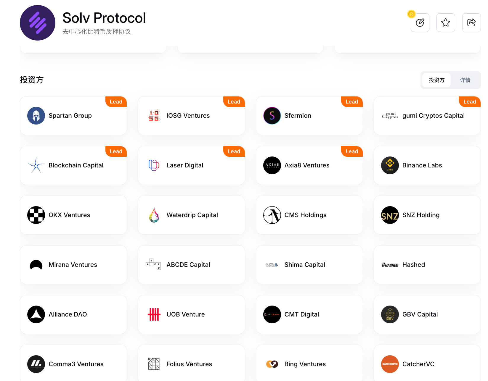This screenshot has width=488, height=381.
Task: Open the IOSG Ventures investor name
Action: click(x=188, y=116)
